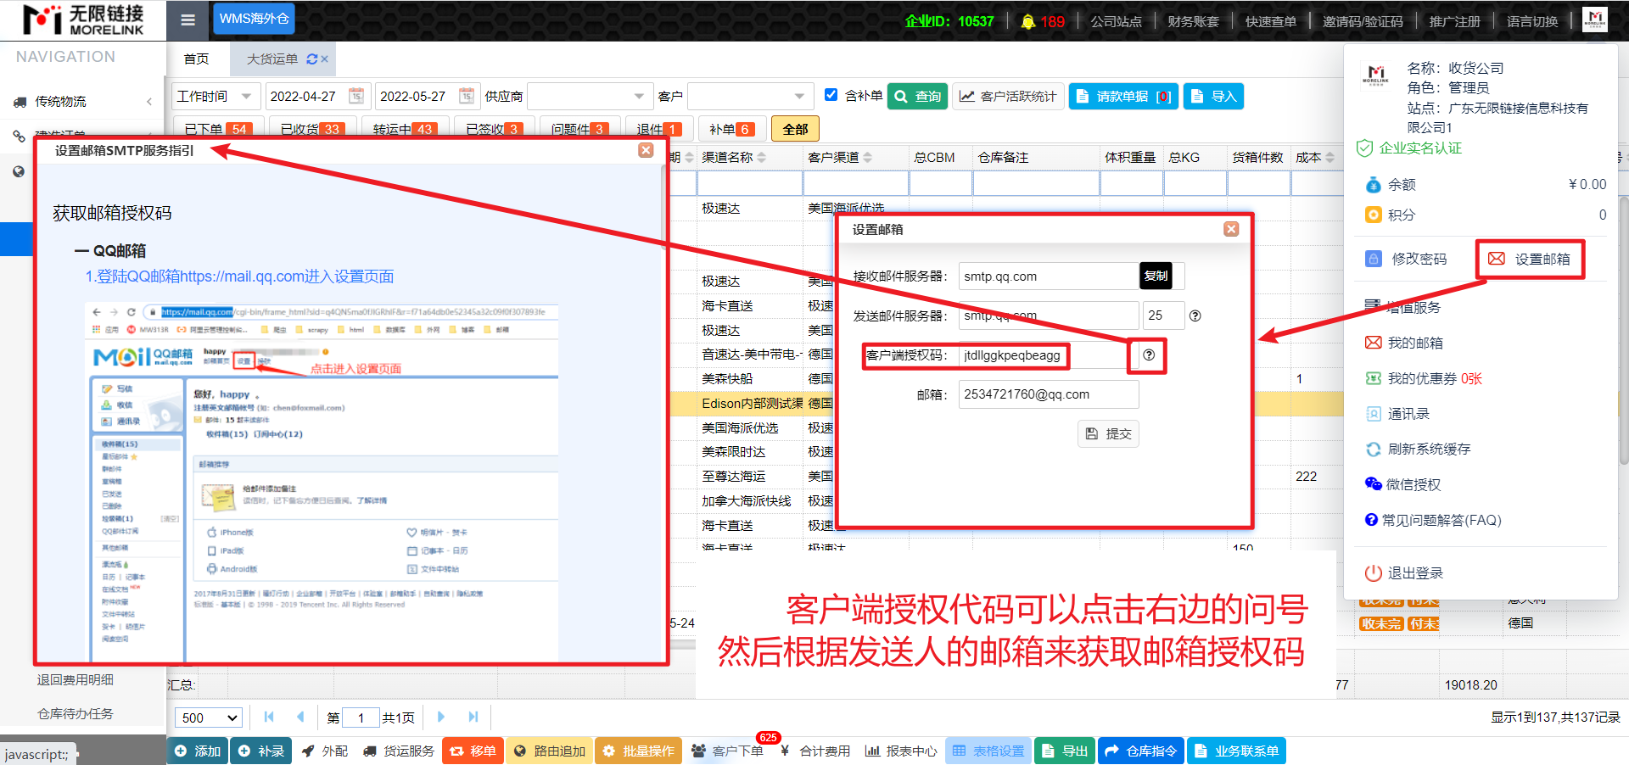Open the start date calendar picker icon
Viewport: 1629px width, 765px height.
(356, 96)
